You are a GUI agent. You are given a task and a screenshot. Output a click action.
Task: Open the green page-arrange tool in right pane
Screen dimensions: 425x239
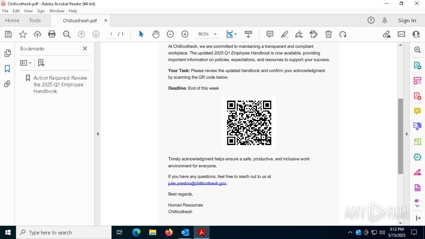pyautogui.click(x=417, y=142)
